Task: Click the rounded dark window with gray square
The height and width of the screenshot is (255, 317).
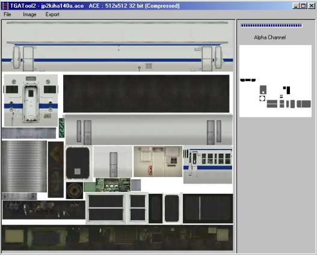Action: (78, 163)
